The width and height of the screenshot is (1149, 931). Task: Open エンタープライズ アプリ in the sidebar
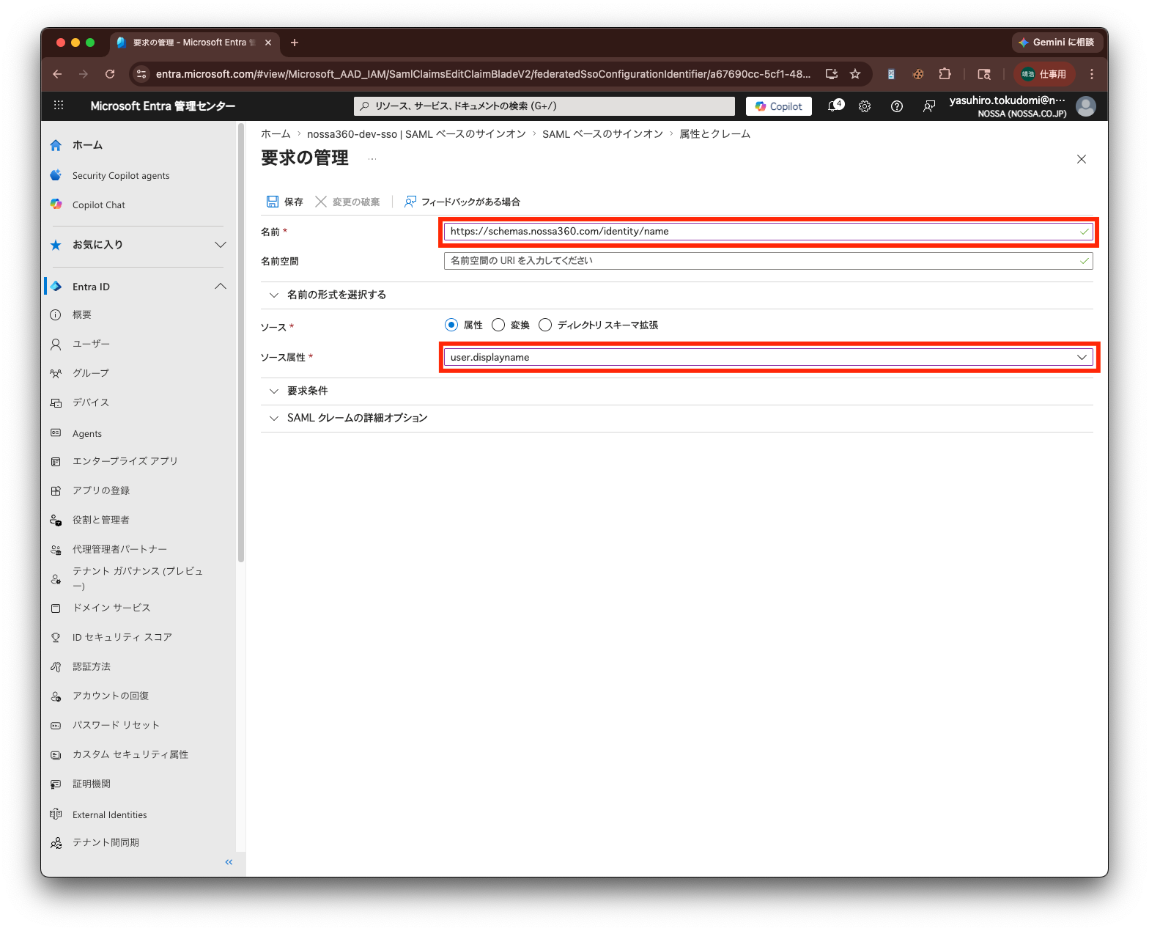click(x=125, y=461)
